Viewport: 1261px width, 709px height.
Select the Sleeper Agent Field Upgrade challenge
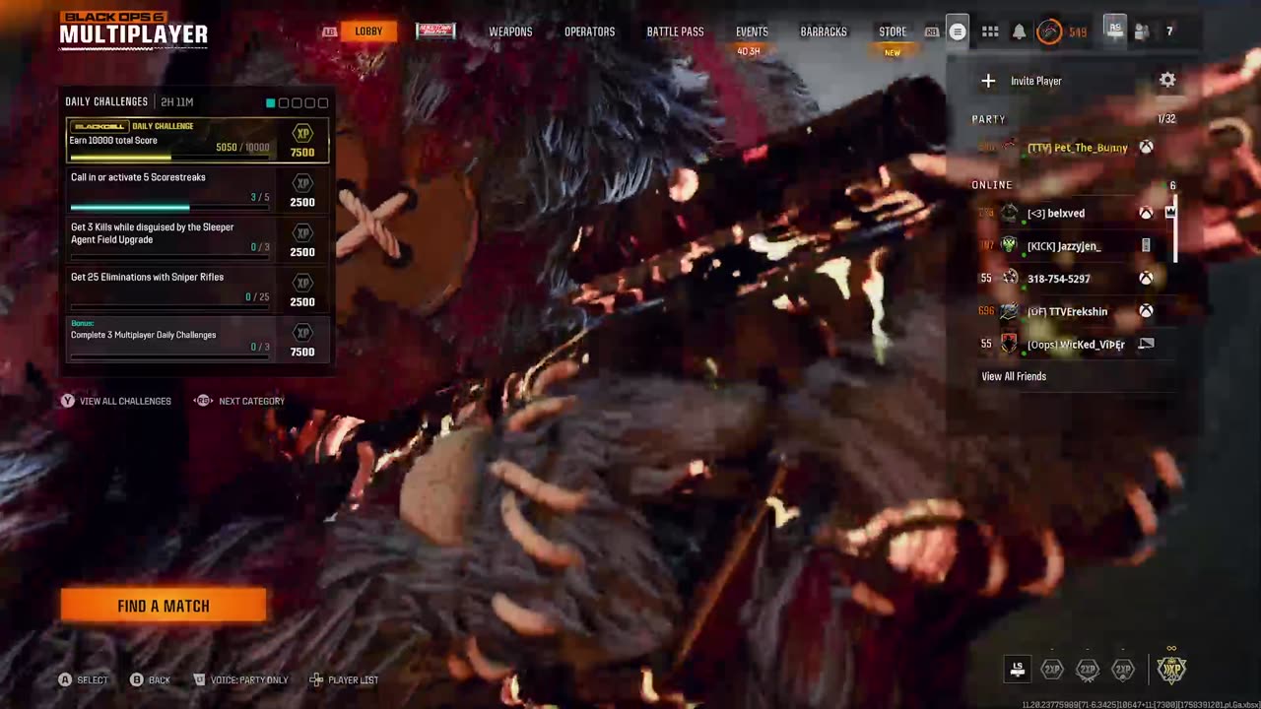[198, 239]
